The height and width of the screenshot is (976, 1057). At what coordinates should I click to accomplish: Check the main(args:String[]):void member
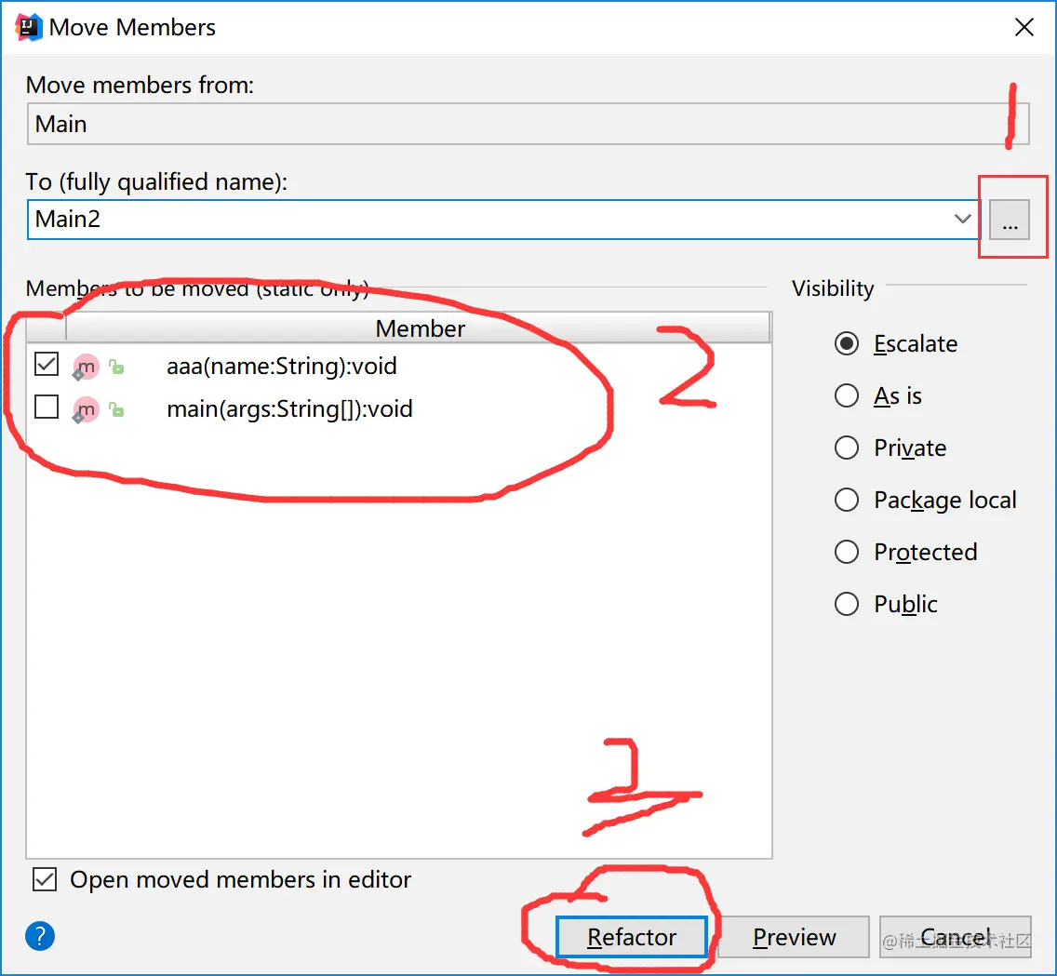[x=47, y=408]
